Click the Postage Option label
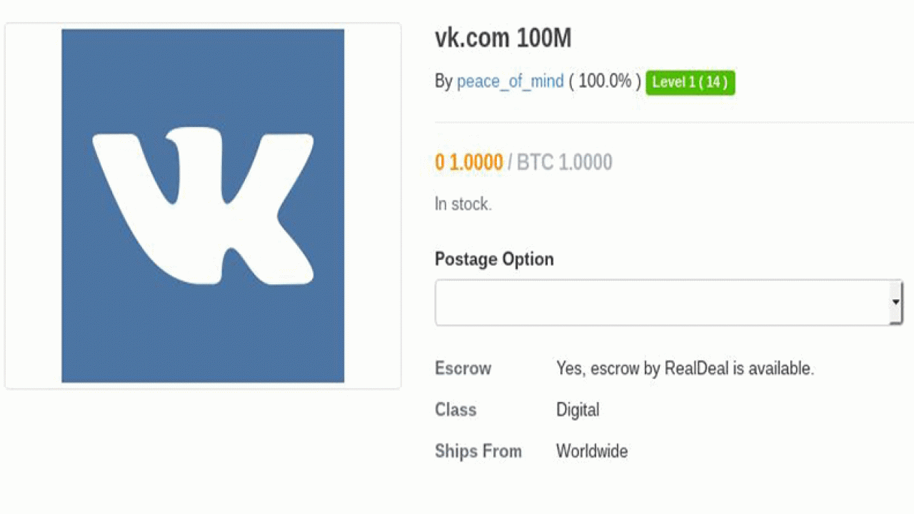 (x=494, y=259)
